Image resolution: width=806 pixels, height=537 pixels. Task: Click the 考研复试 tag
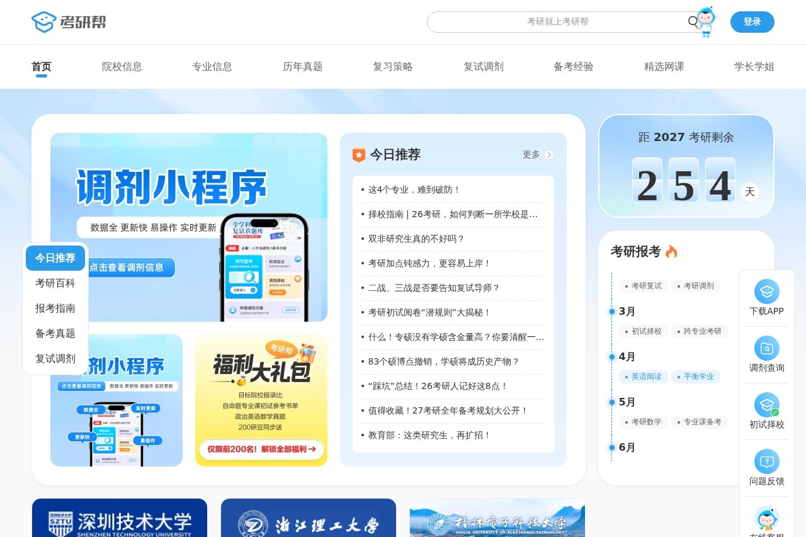click(x=643, y=286)
